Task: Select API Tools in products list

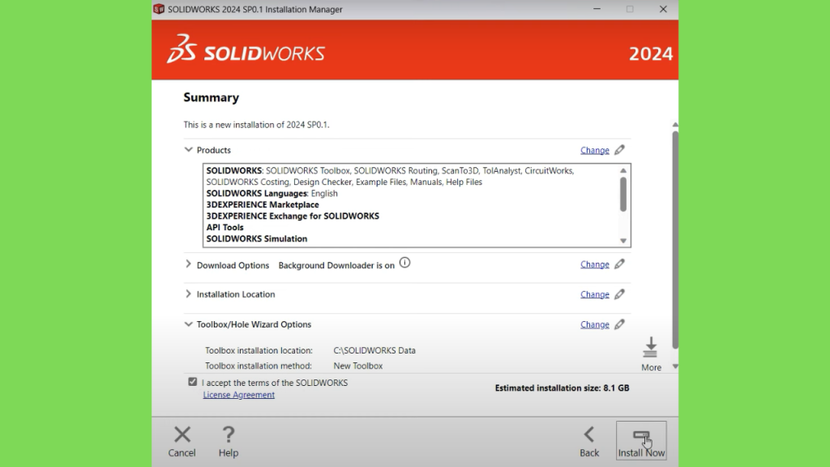Action: [225, 228]
